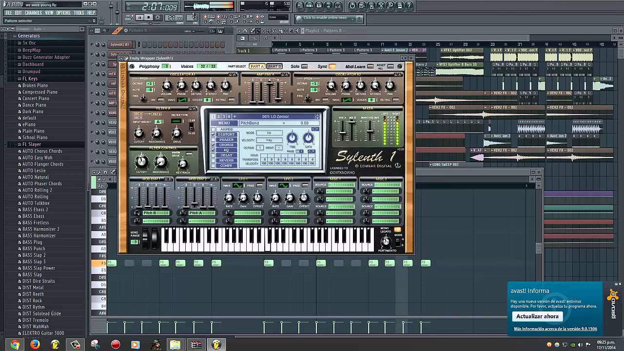624x351 pixels.
Task: Open the mixer view icon
Action: click(339, 6)
